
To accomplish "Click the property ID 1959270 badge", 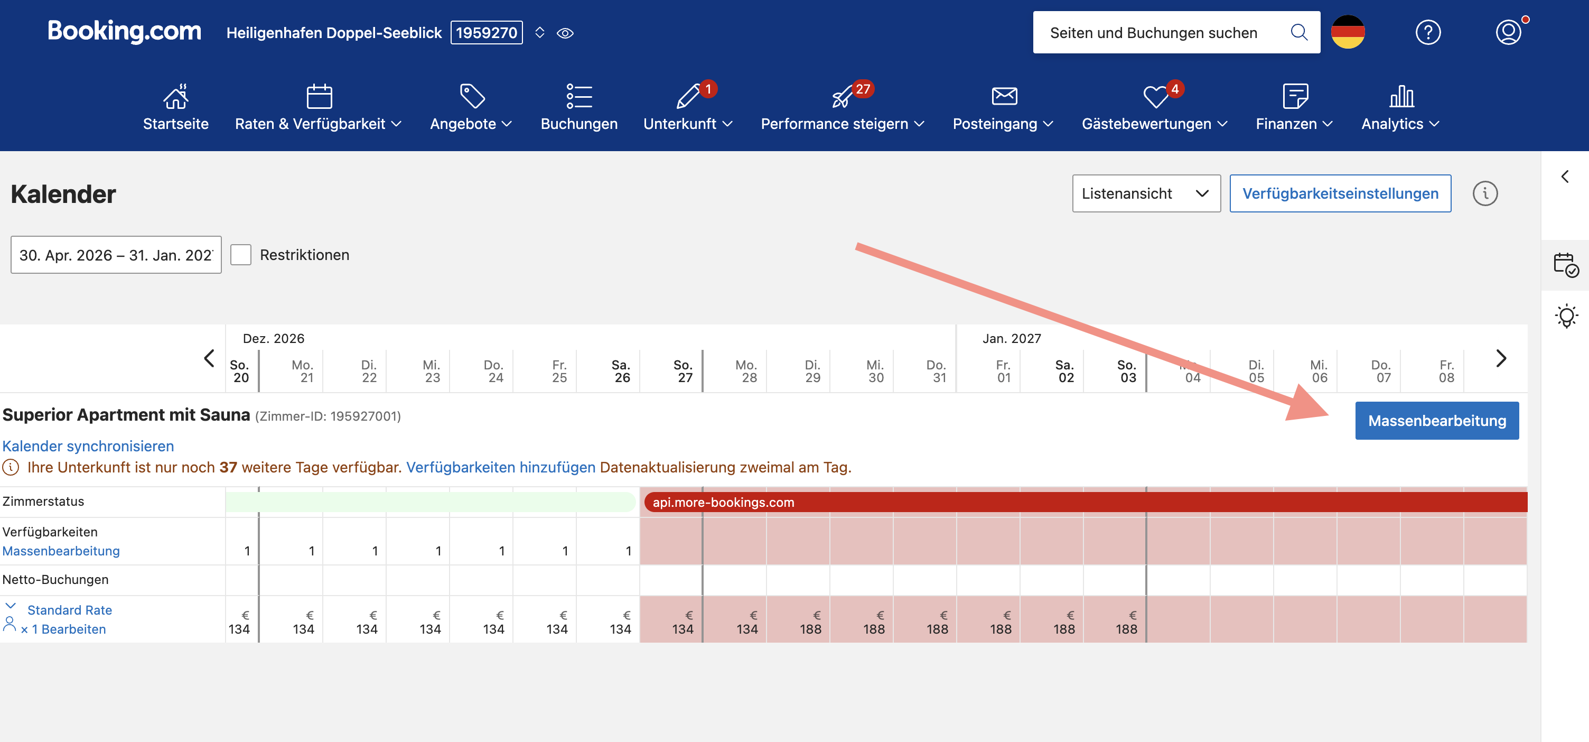I will pos(486,33).
